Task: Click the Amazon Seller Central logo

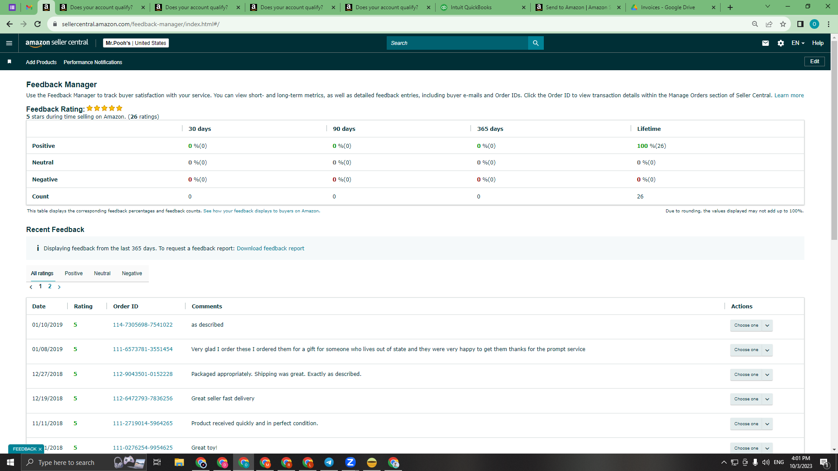Action: pyautogui.click(x=57, y=43)
